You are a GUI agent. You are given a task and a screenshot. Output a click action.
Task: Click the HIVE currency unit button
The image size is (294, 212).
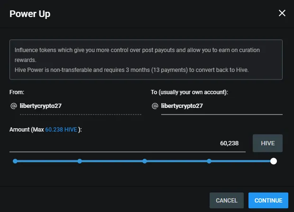click(x=267, y=143)
